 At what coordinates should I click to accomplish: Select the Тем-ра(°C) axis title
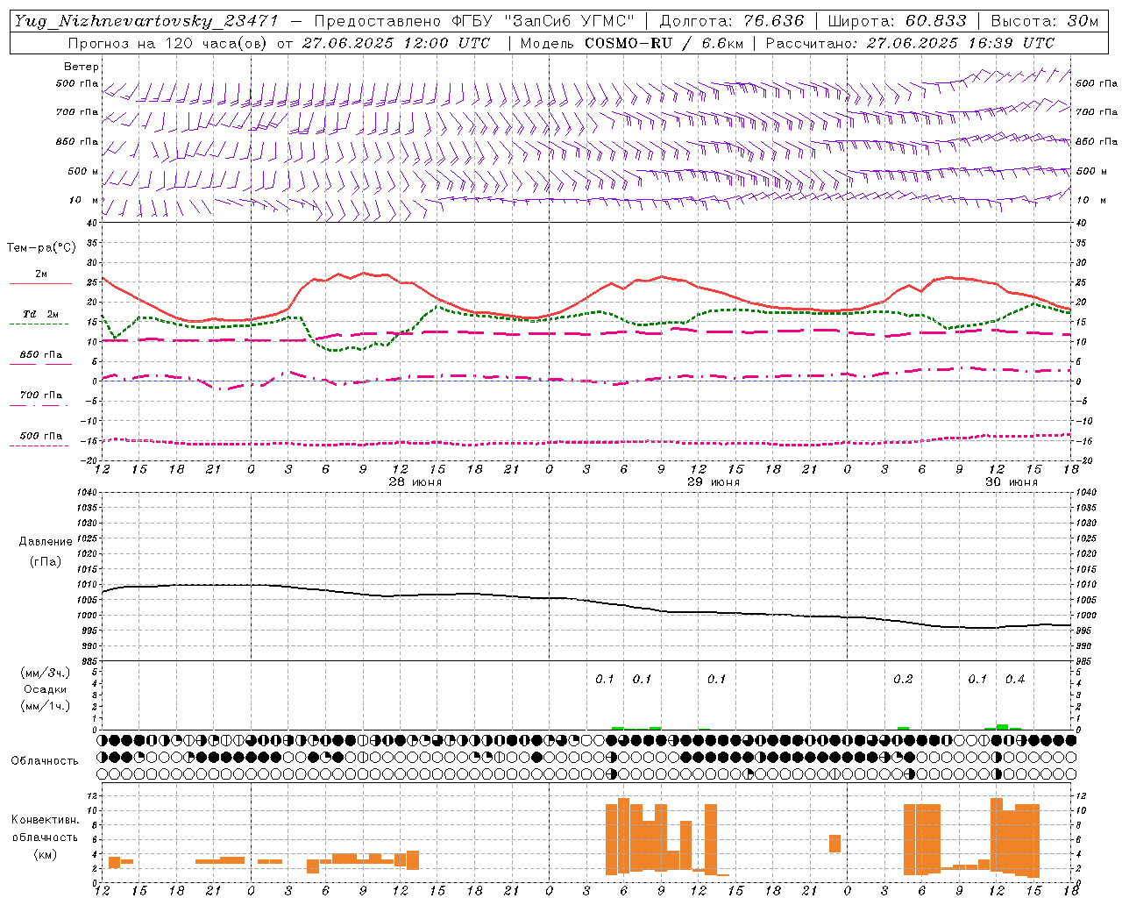click(41, 248)
